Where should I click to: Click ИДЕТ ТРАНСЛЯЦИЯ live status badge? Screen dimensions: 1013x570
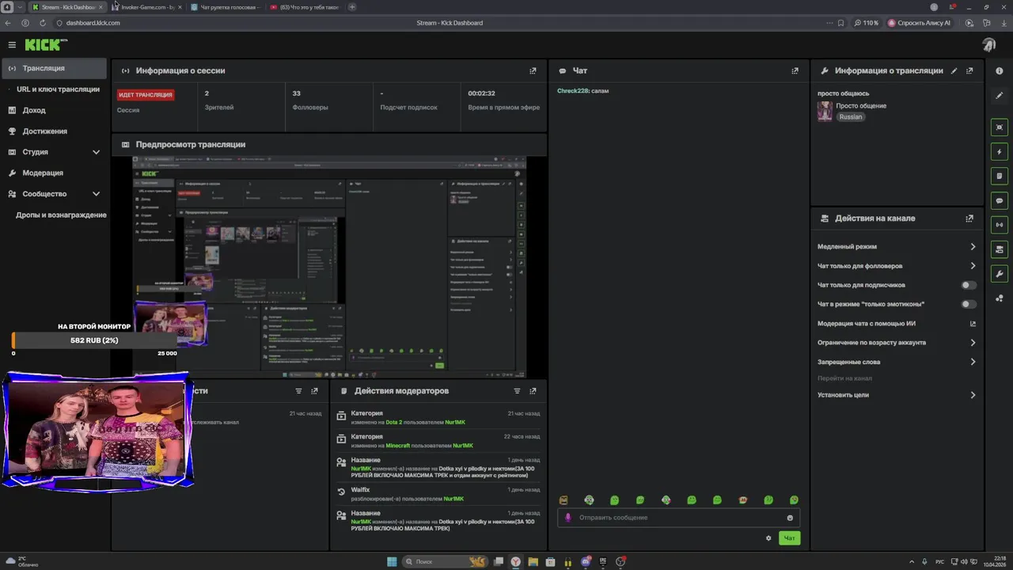(146, 95)
